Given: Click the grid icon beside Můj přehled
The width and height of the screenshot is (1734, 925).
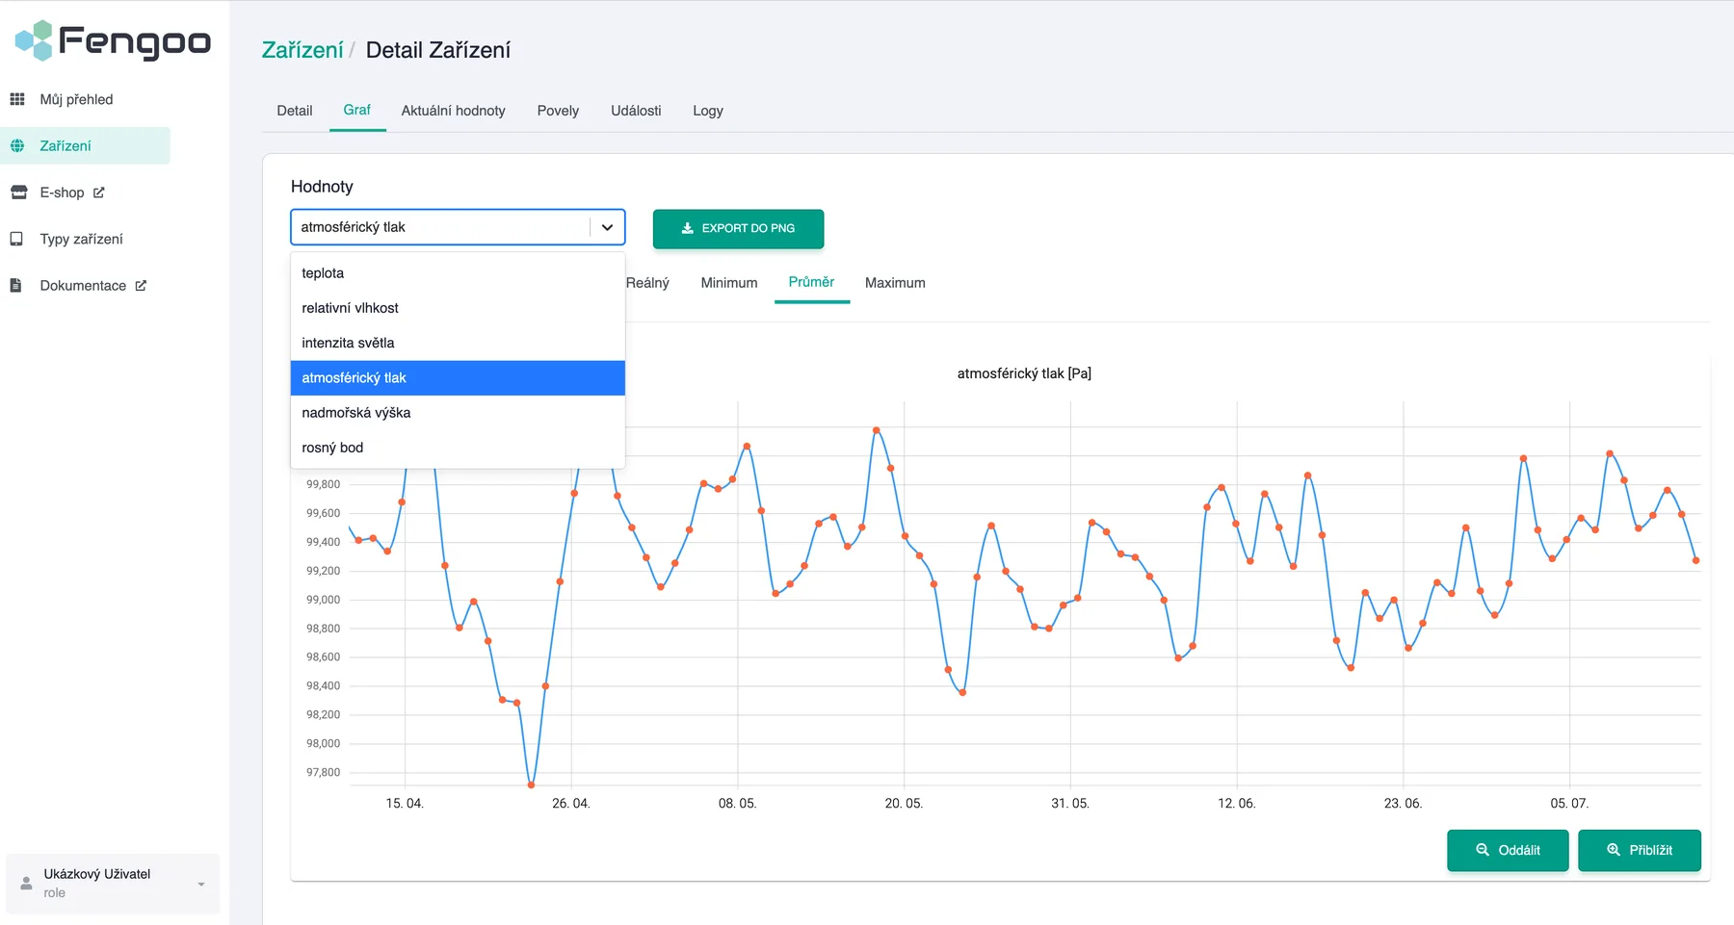Looking at the screenshot, I should point(17,99).
